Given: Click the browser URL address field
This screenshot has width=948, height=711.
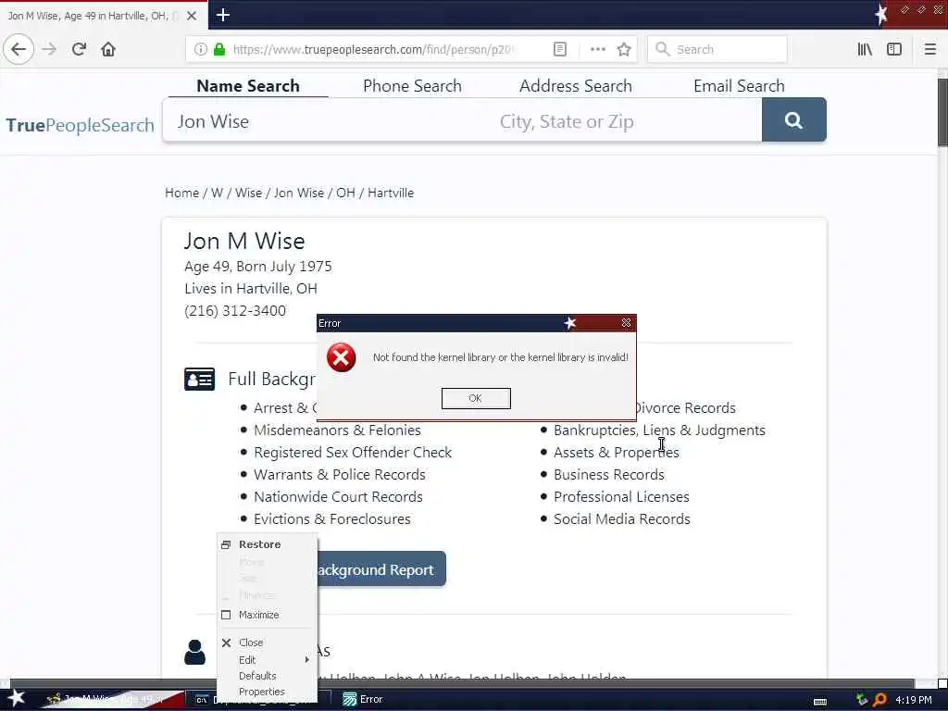Looking at the screenshot, I should tap(375, 49).
